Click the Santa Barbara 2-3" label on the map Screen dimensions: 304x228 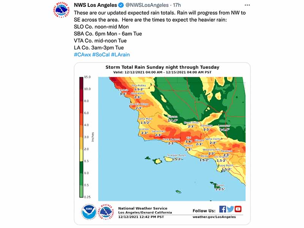(x=171, y=143)
